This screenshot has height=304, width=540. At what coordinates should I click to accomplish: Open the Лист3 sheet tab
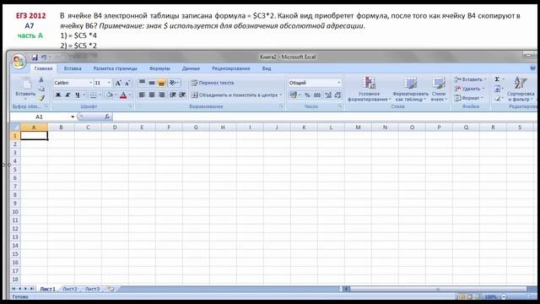pos(92,289)
